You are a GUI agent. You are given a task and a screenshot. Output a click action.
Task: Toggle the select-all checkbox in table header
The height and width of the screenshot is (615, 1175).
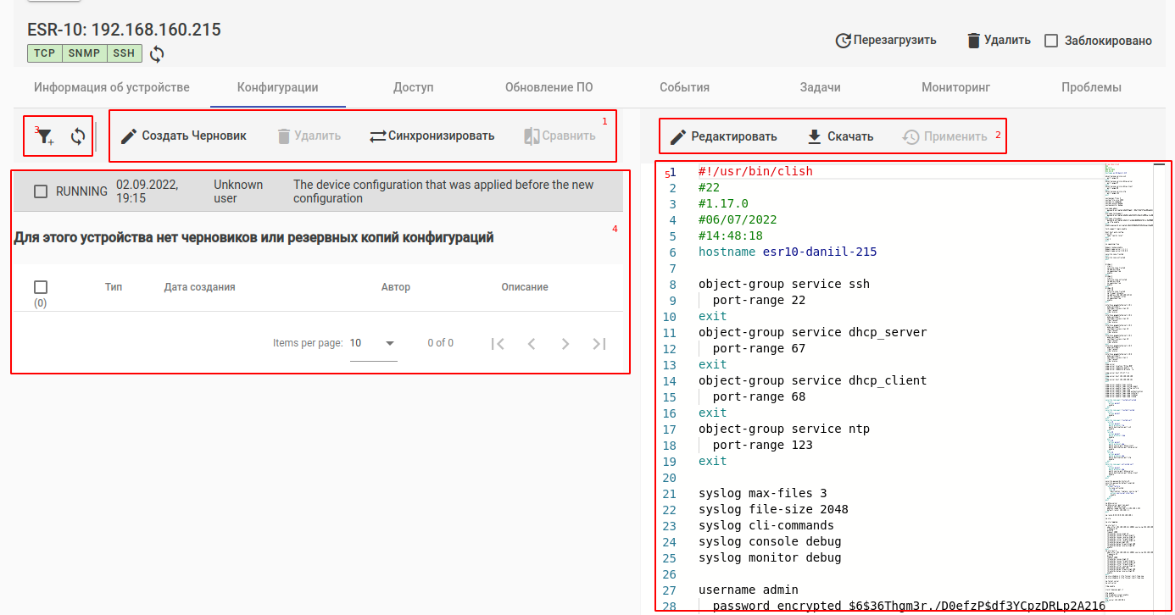[41, 287]
